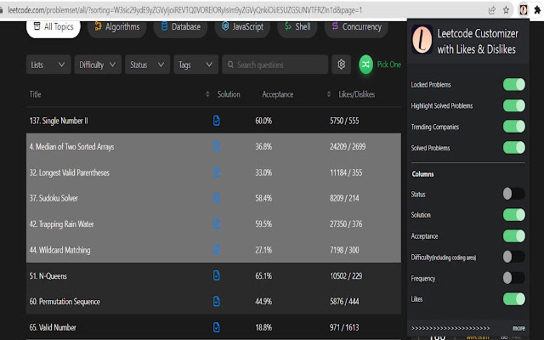Open problem 51. N-Queens
Image resolution: width=544 pixels, height=340 pixels.
point(48,276)
